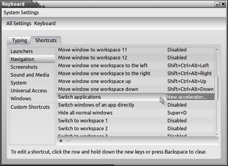Close the Keyboard window
Viewport: 228px width, 166px height.
click(x=223, y=4)
